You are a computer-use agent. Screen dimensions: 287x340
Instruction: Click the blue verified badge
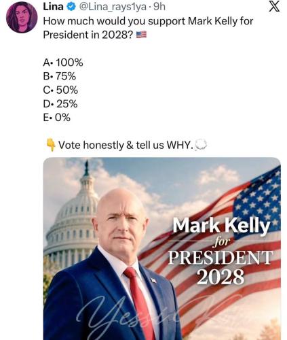pyautogui.click(x=71, y=7)
